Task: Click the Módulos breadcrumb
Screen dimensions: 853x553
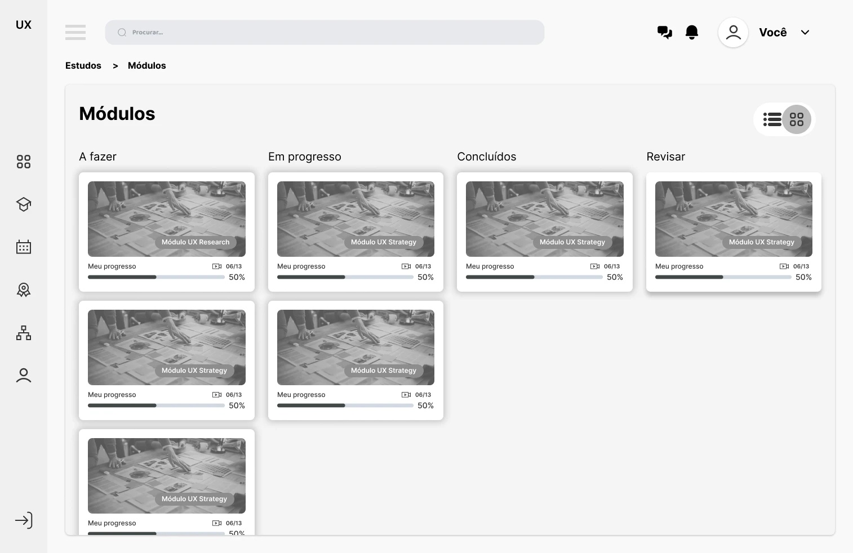Action: pyautogui.click(x=147, y=65)
